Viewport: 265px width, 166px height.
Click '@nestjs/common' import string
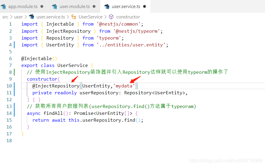[x=119, y=24]
